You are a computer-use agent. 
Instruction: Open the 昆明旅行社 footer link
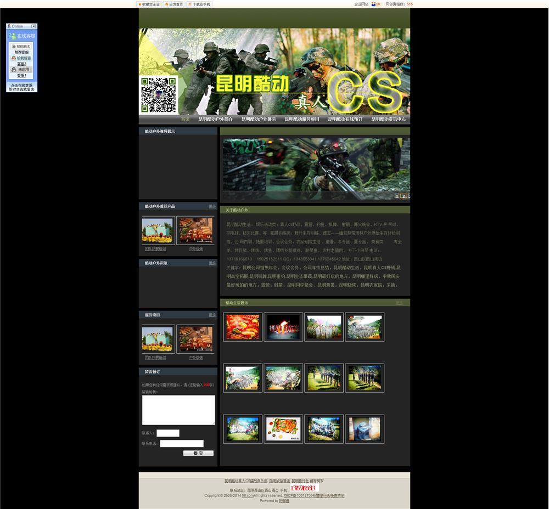coord(300,481)
